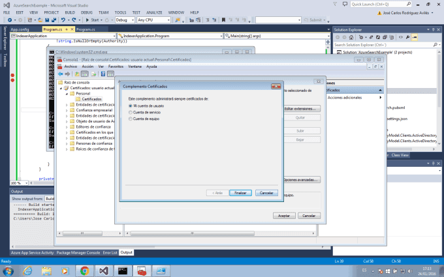Expand the Editores de confianza tree node
This screenshot has width=444, height=277.
(x=67, y=127)
